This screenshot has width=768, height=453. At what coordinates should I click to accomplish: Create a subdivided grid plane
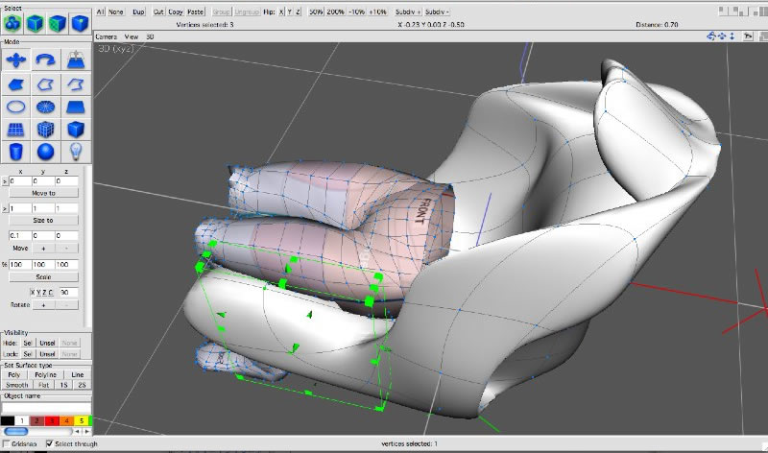point(15,130)
